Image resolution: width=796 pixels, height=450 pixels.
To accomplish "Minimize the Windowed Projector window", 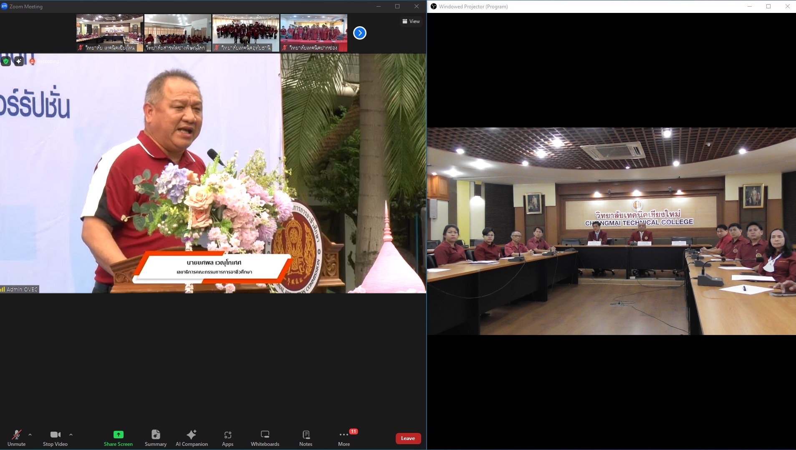I will tap(750, 6).
